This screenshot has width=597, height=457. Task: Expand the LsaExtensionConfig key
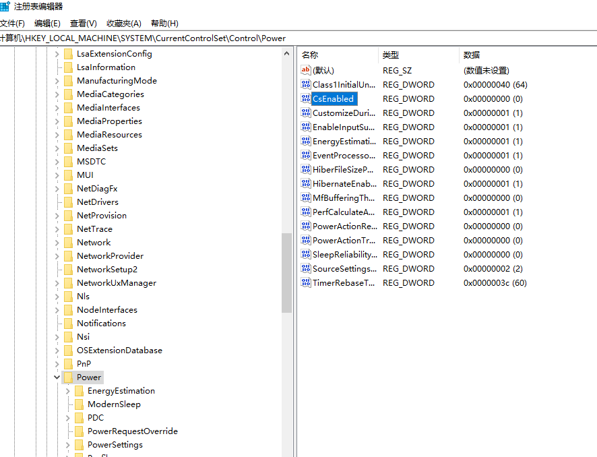57,54
